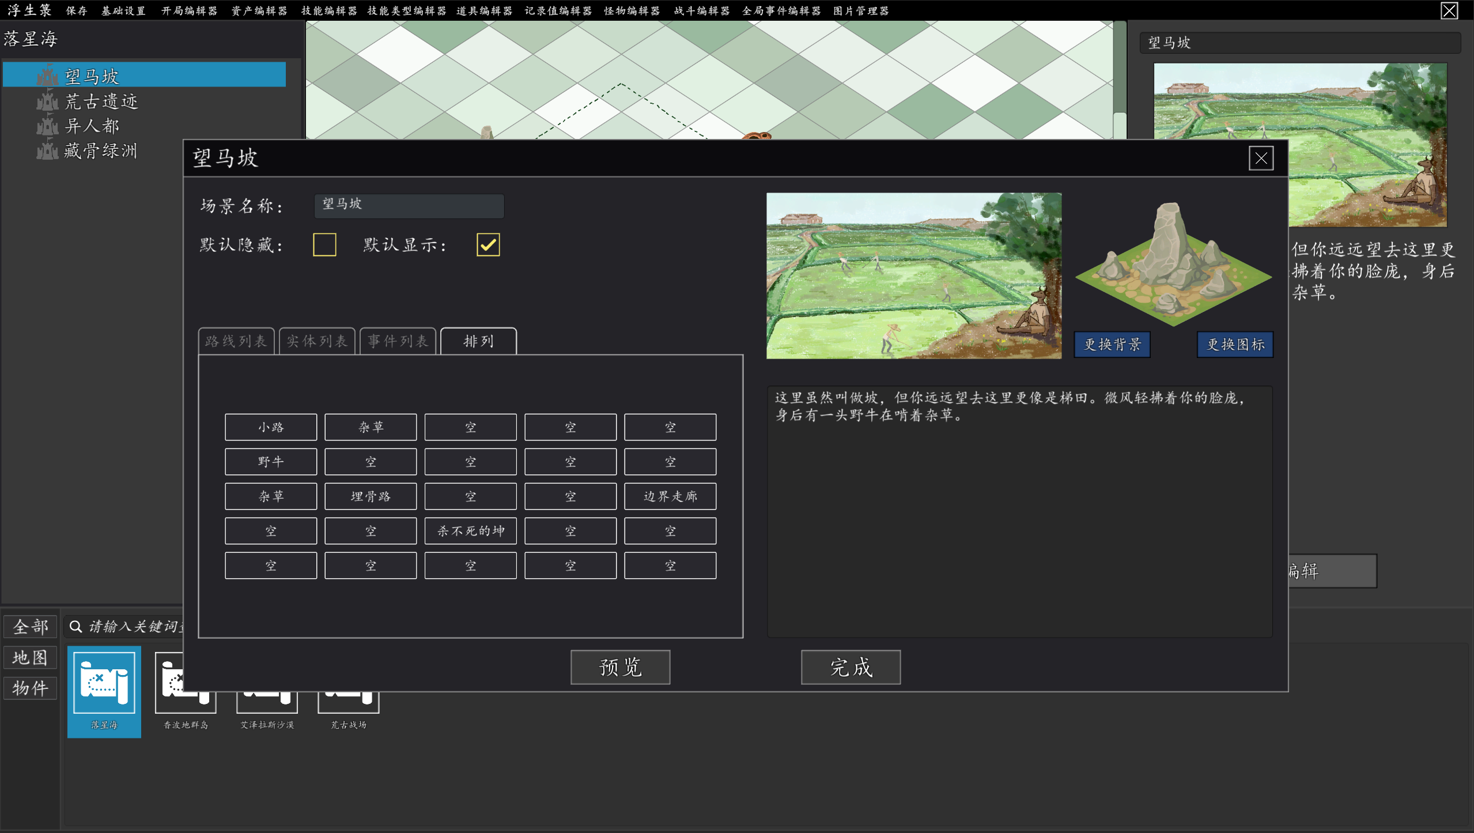Click the castle icon beside 望马坡
The width and height of the screenshot is (1474, 833).
(x=48, y=76)
